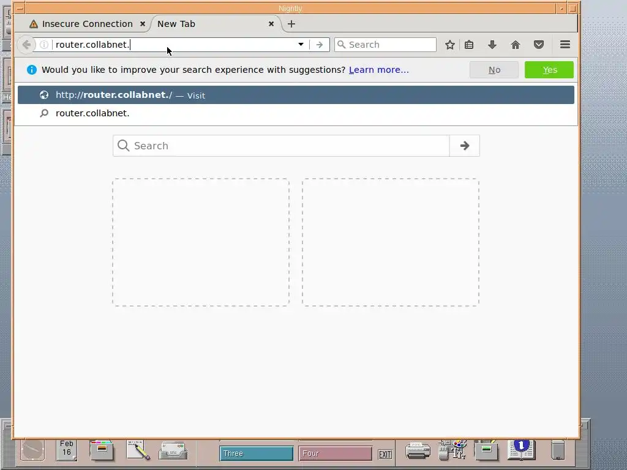
Task: Open the help book icon
Action: (x=522, y=450)
